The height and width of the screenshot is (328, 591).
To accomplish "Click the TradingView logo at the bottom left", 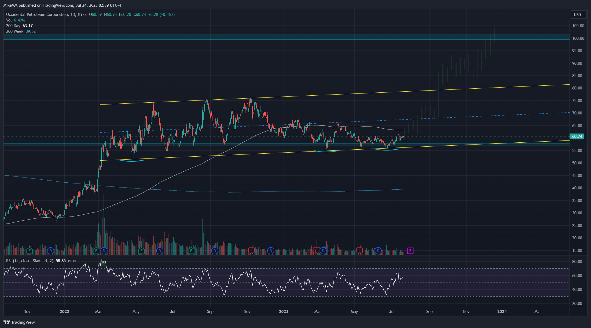I will pos(19,322).
